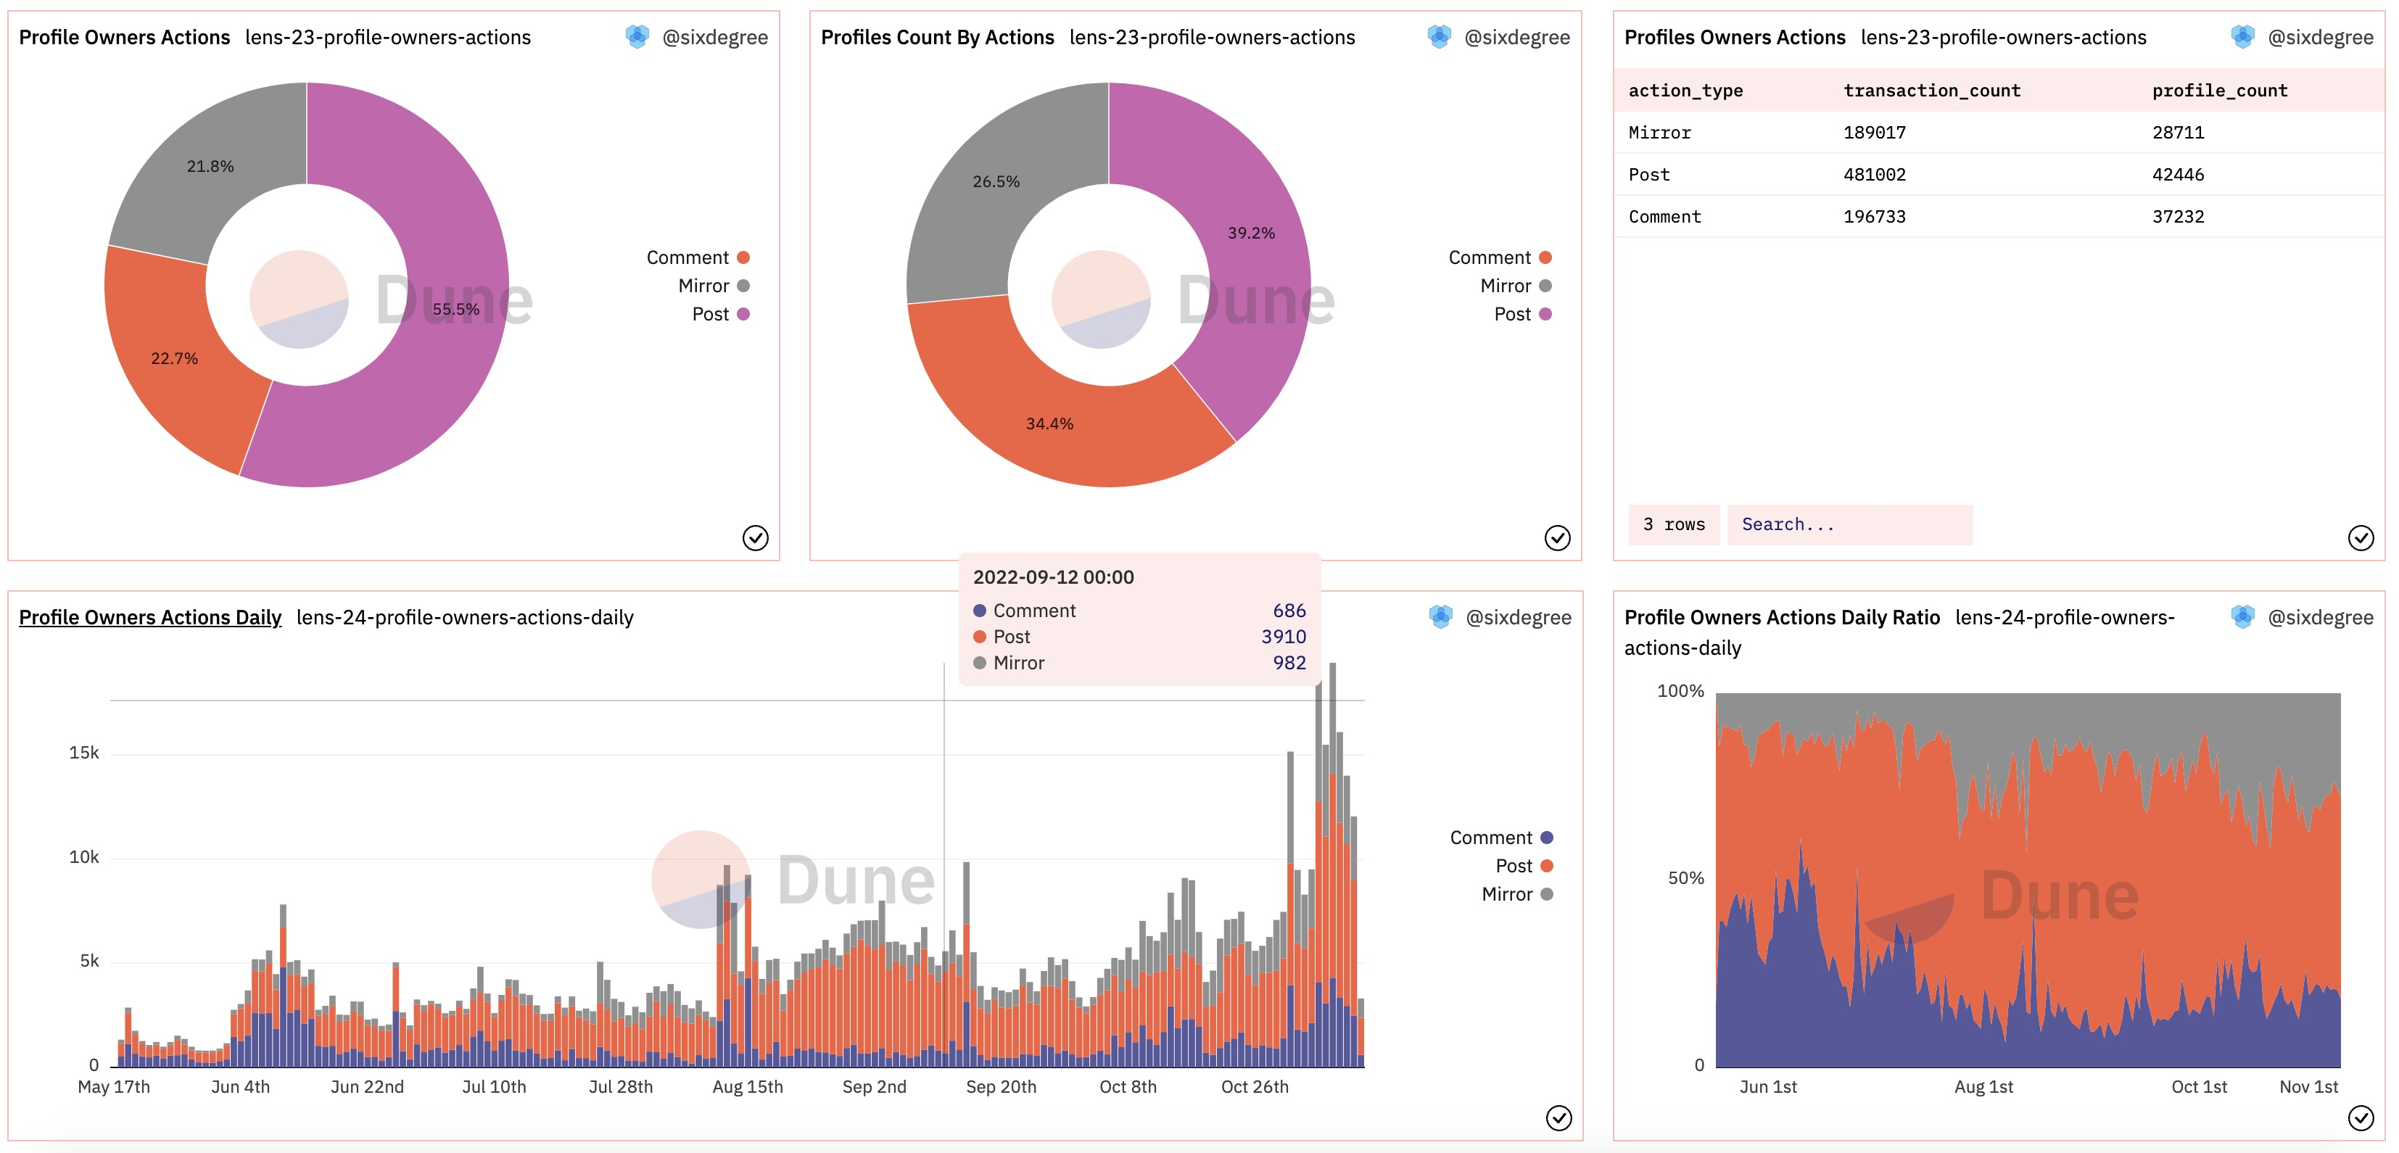Screen dimensions: 2399x1153
Task: Sort table by transaction_count column header
Action: (x=1931, y=91)
